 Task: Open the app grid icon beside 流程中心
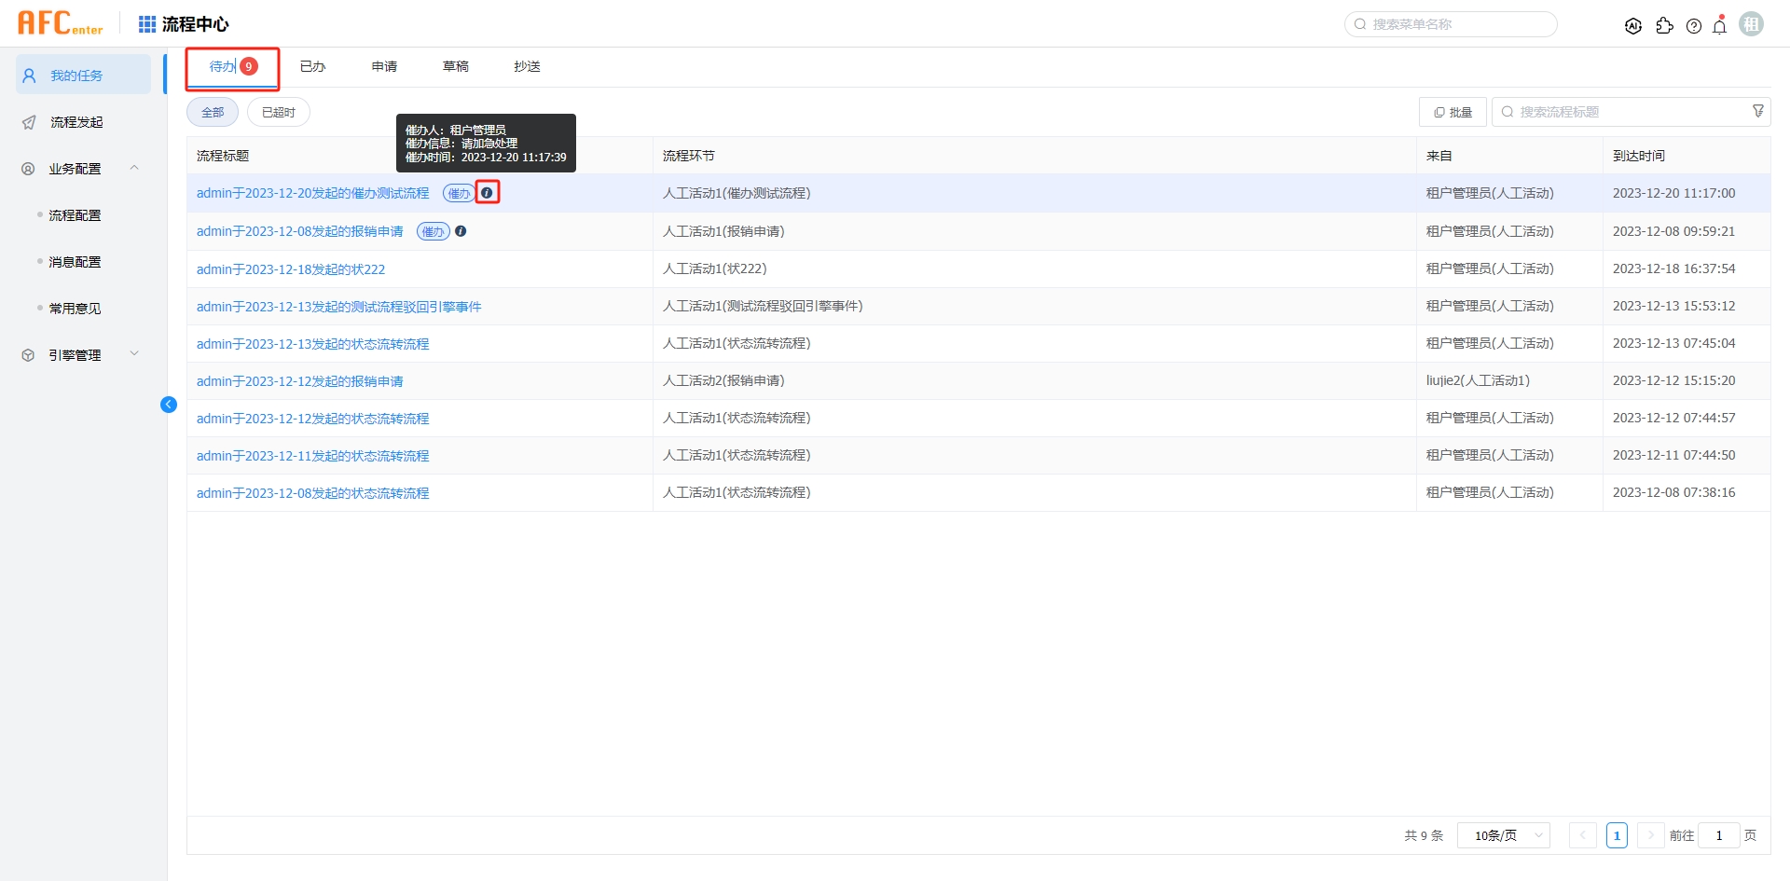coord(147,24)
